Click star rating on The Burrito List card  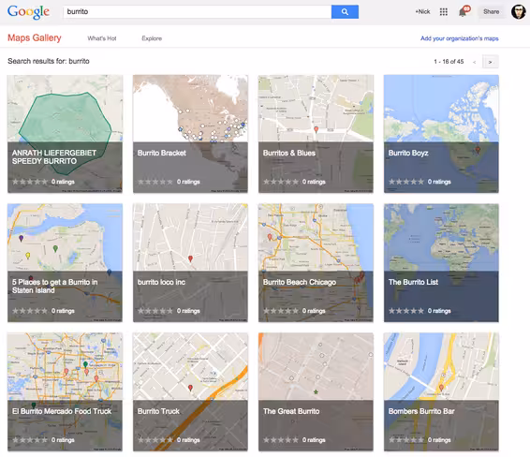point(406,311)
